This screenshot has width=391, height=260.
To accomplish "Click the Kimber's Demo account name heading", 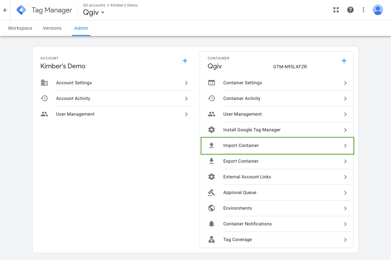I will [63, 66].
